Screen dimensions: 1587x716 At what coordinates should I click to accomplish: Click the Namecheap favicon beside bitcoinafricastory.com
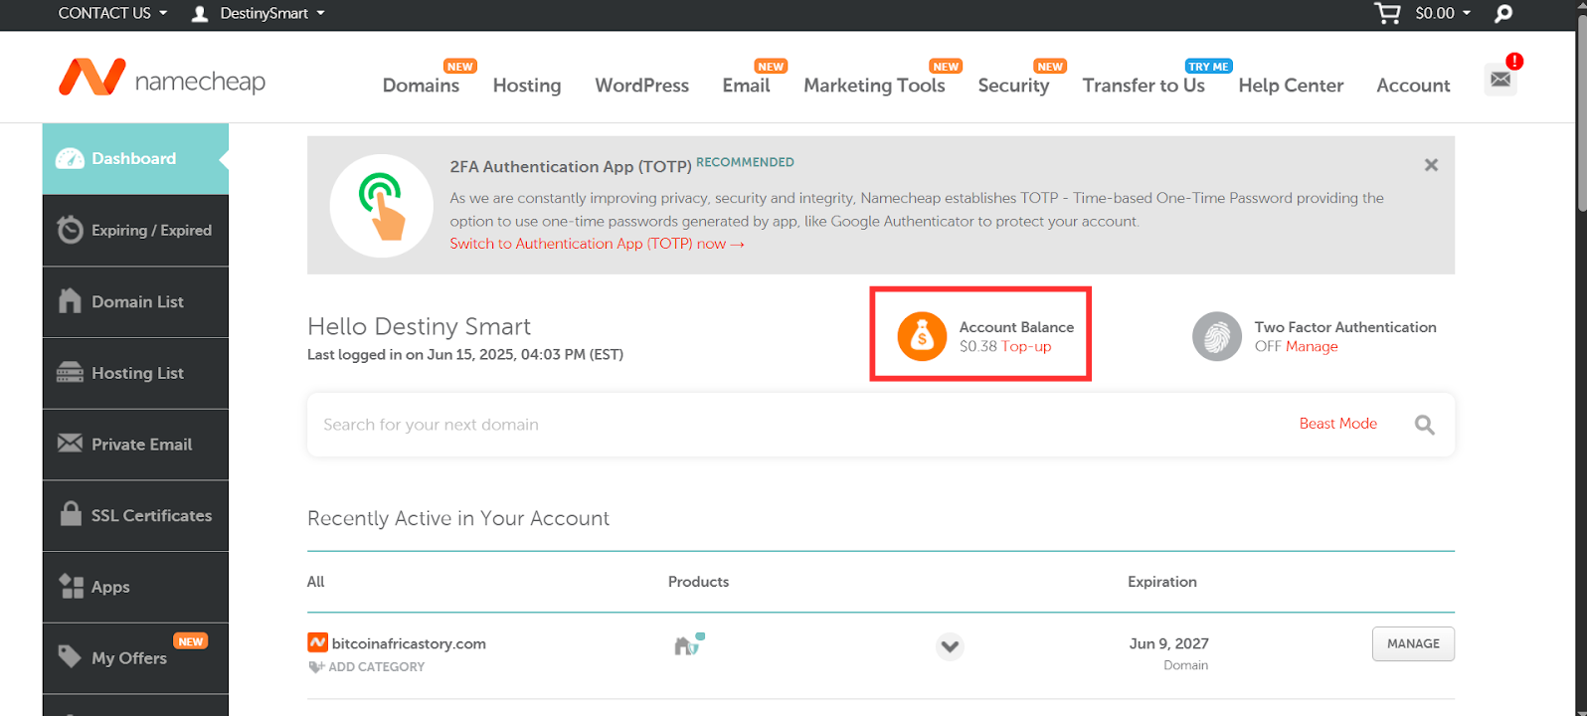(317, 643)
